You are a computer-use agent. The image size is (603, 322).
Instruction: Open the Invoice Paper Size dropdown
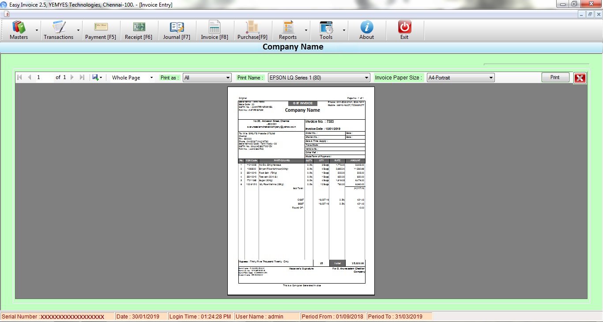tap(460, 78)
